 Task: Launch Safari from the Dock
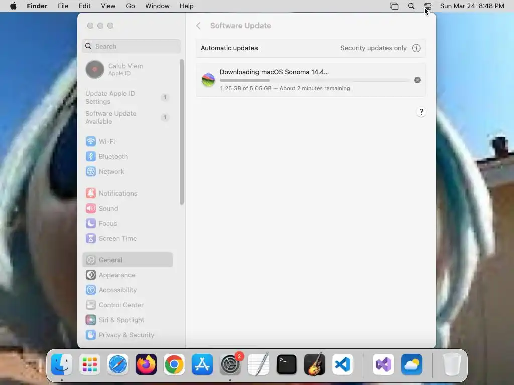(x=118, y=364)
